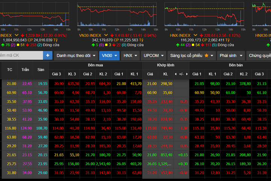Click the Bên mua header
The height and width of the screenshot is (181, 271).
(x=95, y=65)
